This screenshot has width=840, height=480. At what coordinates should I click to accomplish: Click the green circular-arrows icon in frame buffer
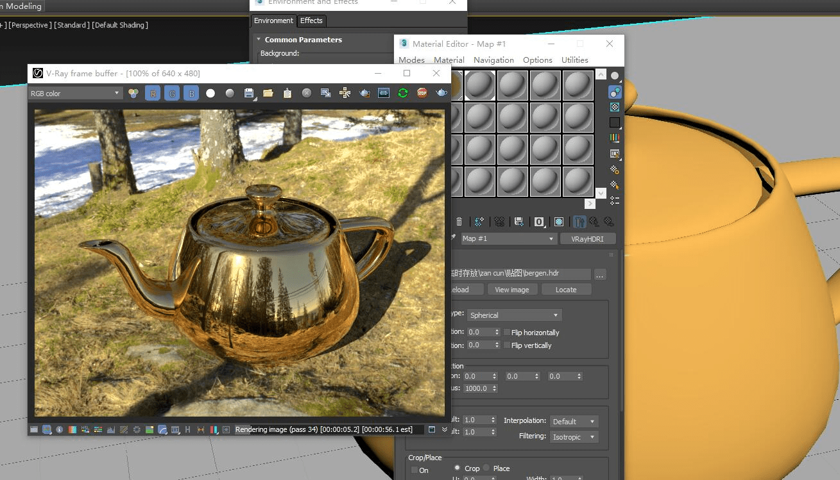(403, 93)
